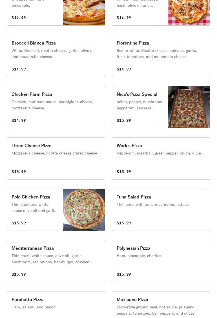Screen dimensions: 217x318
Task: Choose the Chicken Parm Pizza item
Action: point(56,107)
